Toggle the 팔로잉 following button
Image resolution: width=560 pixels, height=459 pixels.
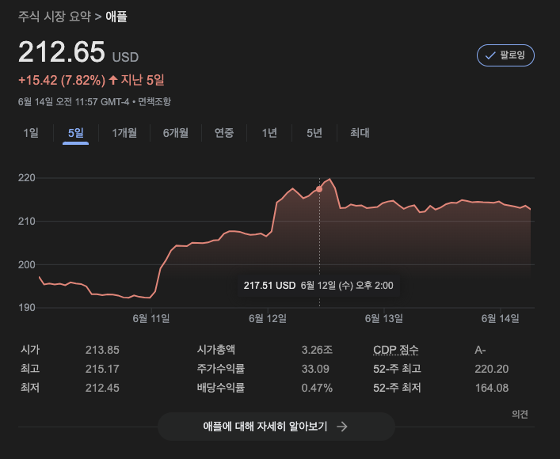(505, 55)
